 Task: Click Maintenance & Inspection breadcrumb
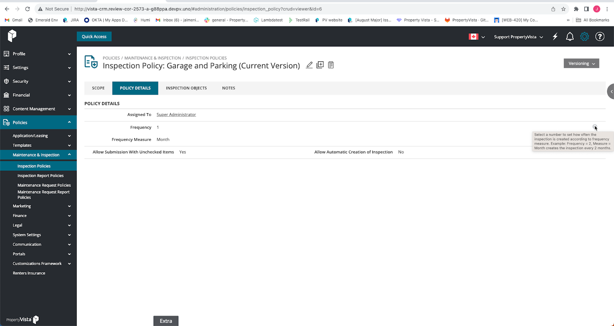(152, 58)
